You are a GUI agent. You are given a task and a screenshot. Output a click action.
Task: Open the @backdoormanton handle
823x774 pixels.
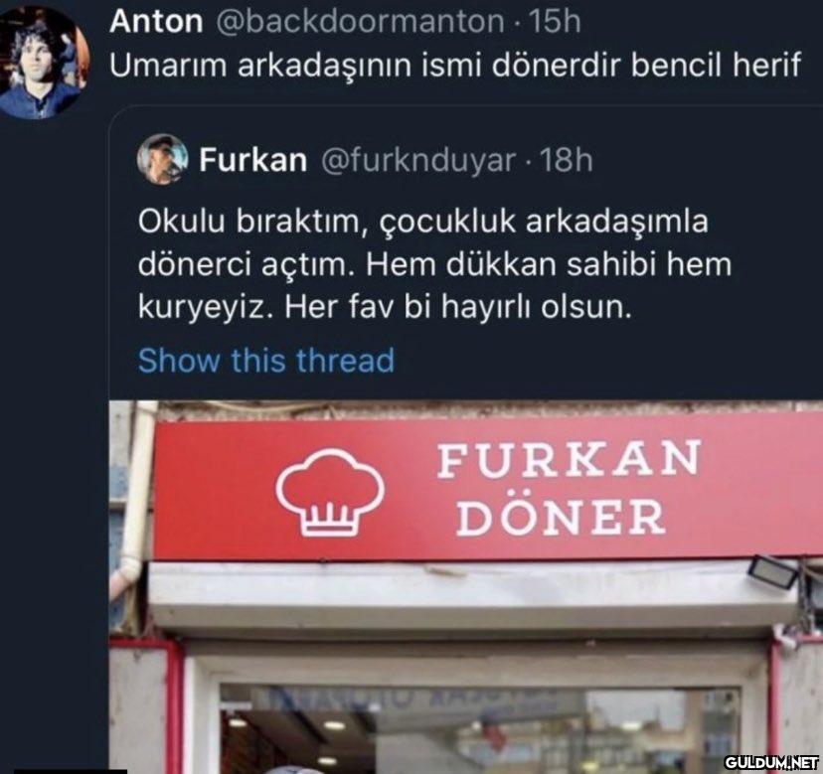point(360,22)
